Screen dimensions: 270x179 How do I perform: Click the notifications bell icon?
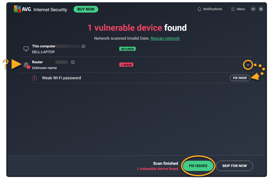(199, 9)
